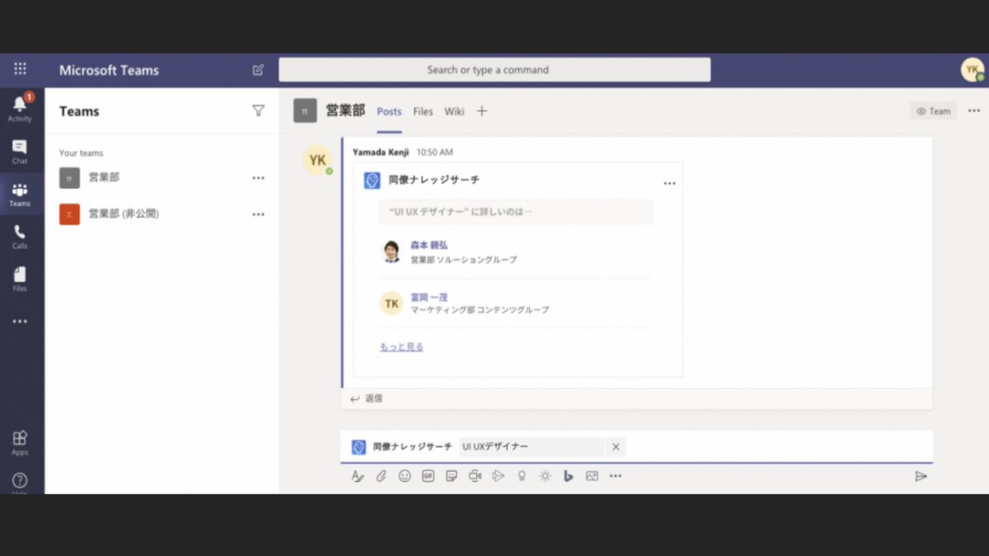Open 富岡 一茂 profile link
The width and height of the screenshot is (989, 556).
[429, 297]
